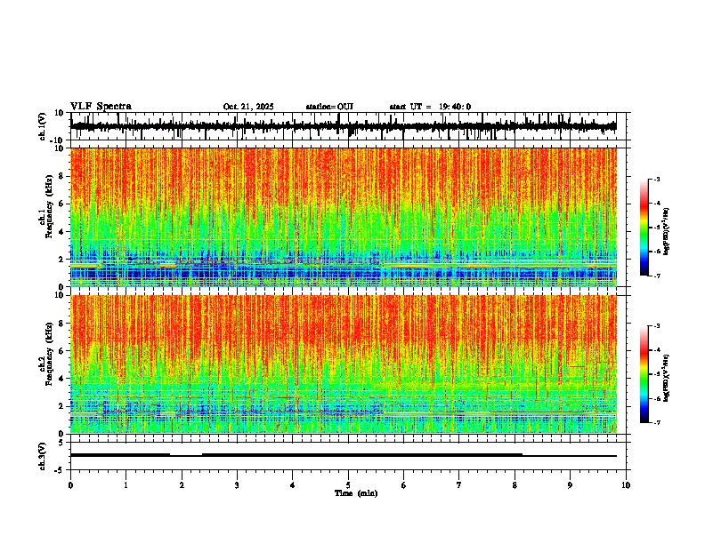Click time axis tick label "5"

pyautogui.click(x=348, y=485)
